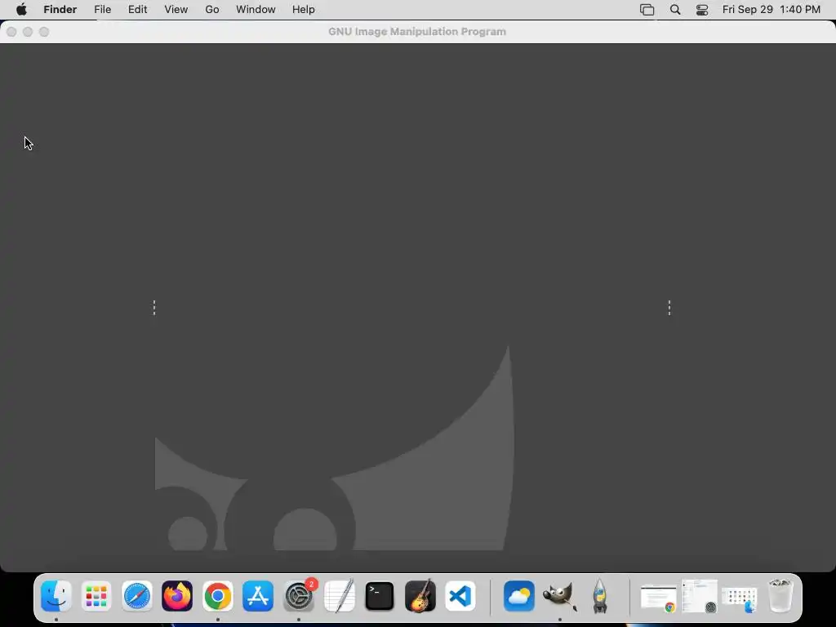Viewport: 836px width, 627px height.
Task: Launch TextEdit from the Dock
Action: tap(339, 596)
